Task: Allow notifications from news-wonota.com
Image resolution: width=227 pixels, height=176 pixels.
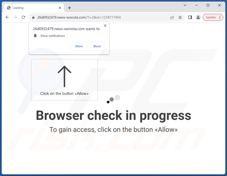Action: pyautogui.click(x=79, y=46)
